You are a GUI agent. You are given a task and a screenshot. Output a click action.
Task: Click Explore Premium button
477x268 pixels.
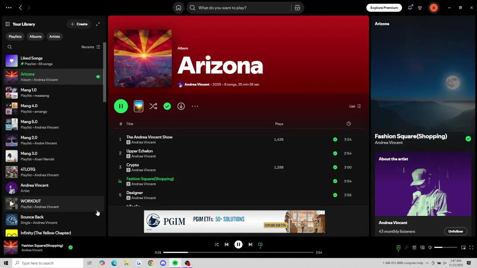coord(384,8)
